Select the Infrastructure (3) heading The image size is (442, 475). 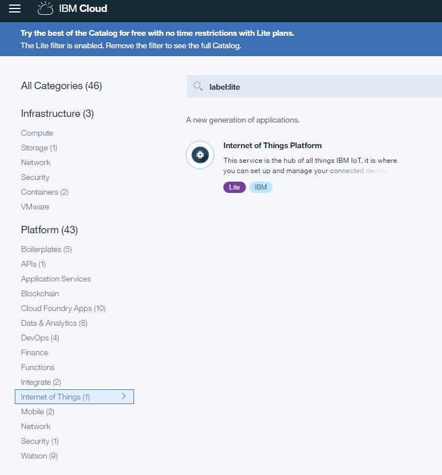(x=57, y=114)
